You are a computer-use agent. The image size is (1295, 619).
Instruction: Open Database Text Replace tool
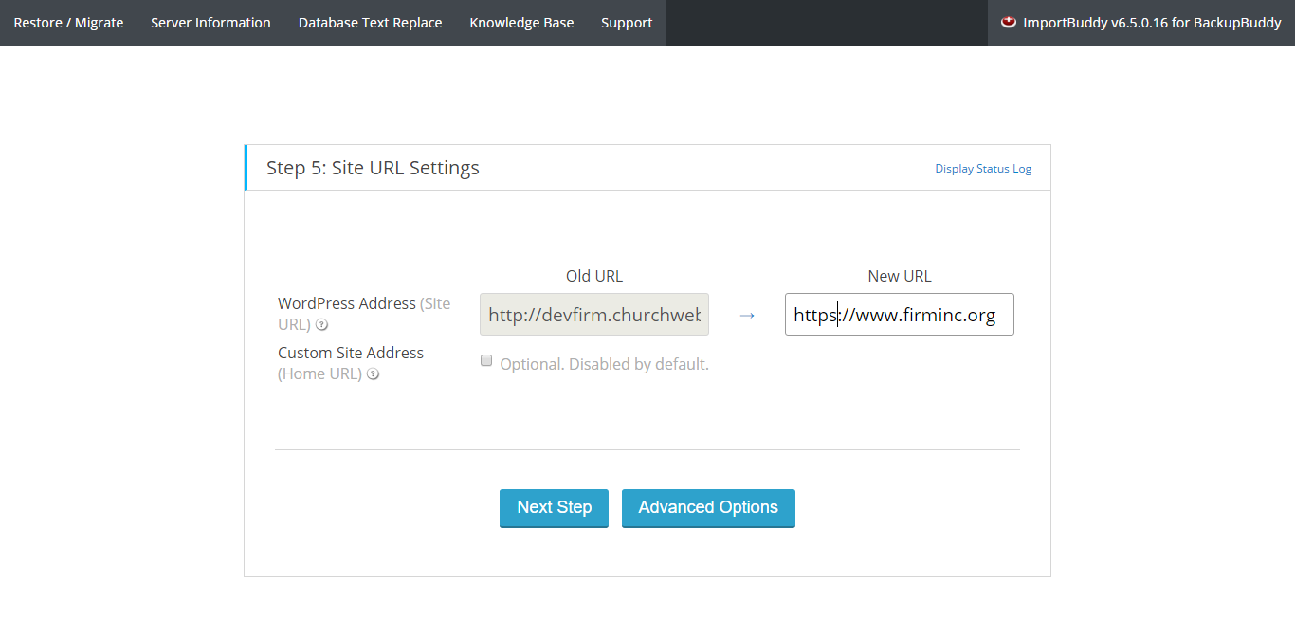pyautogui.click(x=370, y=23)
